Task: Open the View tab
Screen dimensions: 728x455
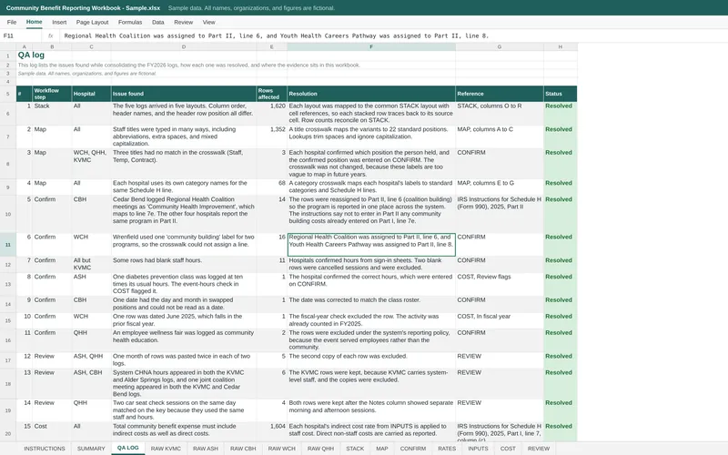Action: (209, 22)
